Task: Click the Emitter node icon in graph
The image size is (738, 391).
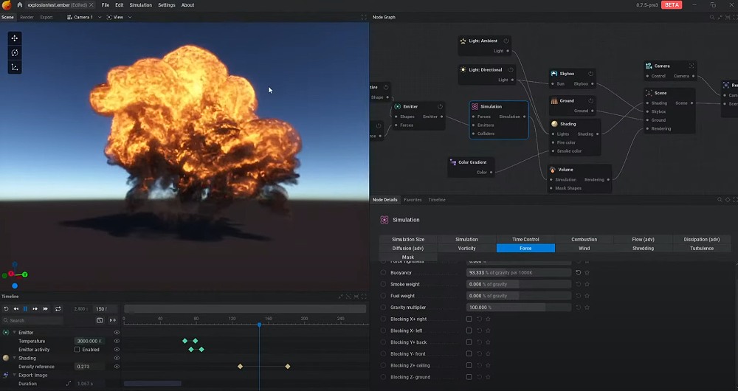Action: pos(397,107)
